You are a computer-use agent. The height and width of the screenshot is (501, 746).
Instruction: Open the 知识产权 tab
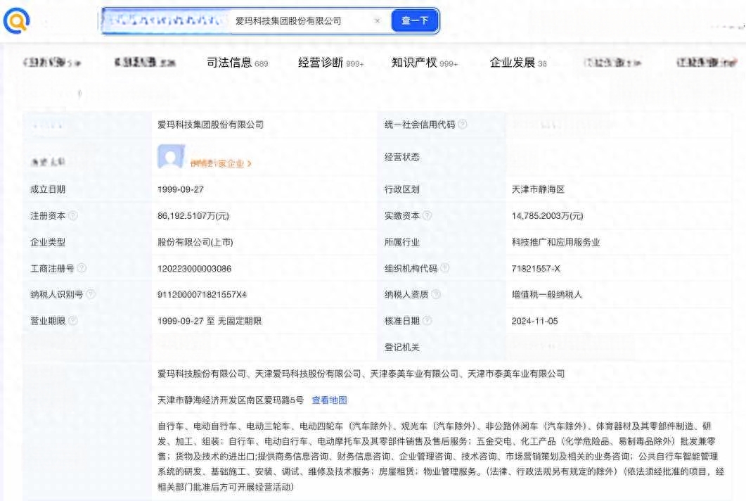[x=425, y=63]
